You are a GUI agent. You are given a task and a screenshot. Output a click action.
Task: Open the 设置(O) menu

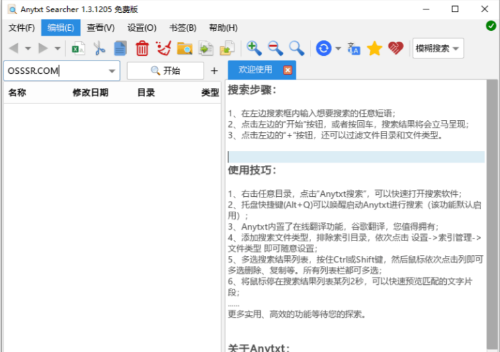[x=142, y=28]
